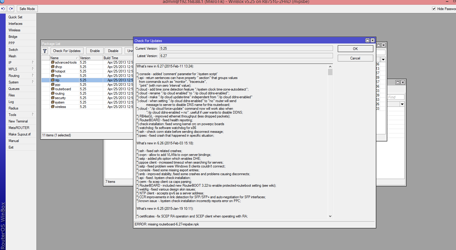Click '11 items (1 selected)' status text
456x250 pixels.
(57, 135)
